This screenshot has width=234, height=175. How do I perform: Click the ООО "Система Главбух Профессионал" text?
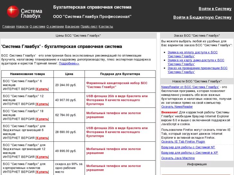click(92, 16)
